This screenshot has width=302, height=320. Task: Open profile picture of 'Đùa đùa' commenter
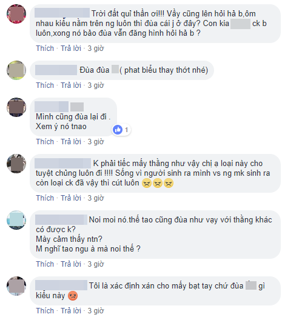point(16,70)
